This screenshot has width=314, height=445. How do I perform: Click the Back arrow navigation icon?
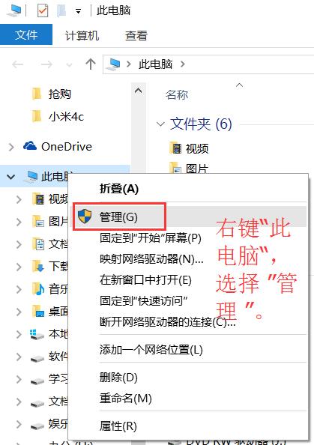(x=17, y=64)
